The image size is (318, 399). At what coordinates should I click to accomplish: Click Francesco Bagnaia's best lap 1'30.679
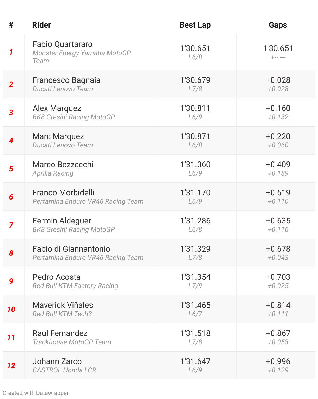click(x=195, y=80)
